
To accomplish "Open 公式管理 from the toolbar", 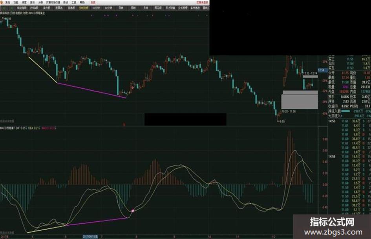I will (x=183, y=8).
